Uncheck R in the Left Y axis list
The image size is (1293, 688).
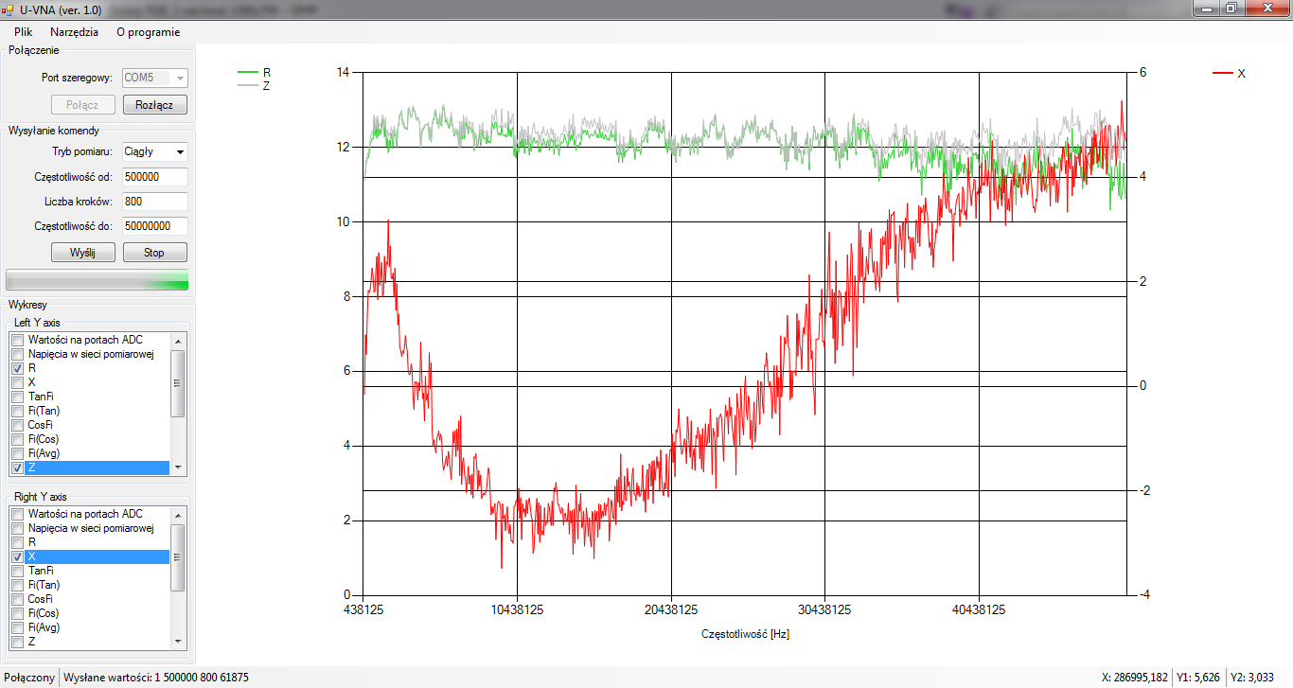(17, 368)
